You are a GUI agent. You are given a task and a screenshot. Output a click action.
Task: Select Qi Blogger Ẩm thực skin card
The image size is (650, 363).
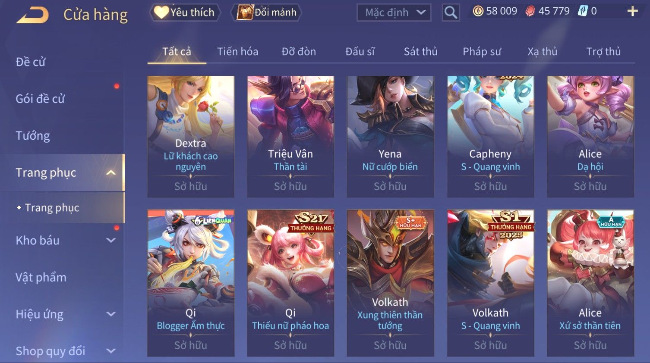click(191, 283)
